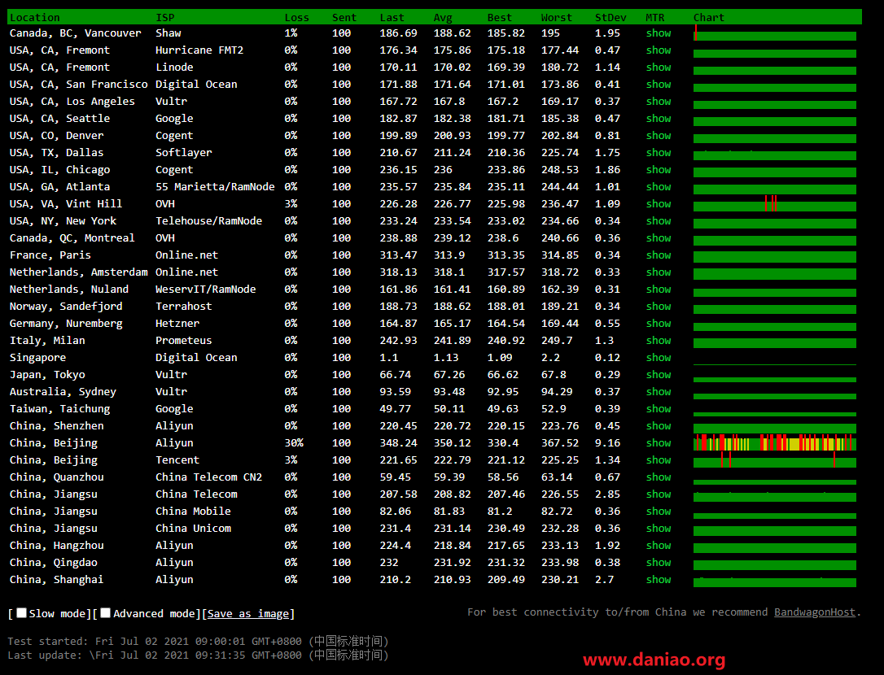
Task: Show MTR for Germany, Nuremberg
Action: point(659,324)
